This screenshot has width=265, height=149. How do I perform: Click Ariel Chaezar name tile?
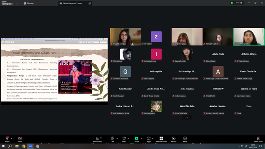point(125,89)
